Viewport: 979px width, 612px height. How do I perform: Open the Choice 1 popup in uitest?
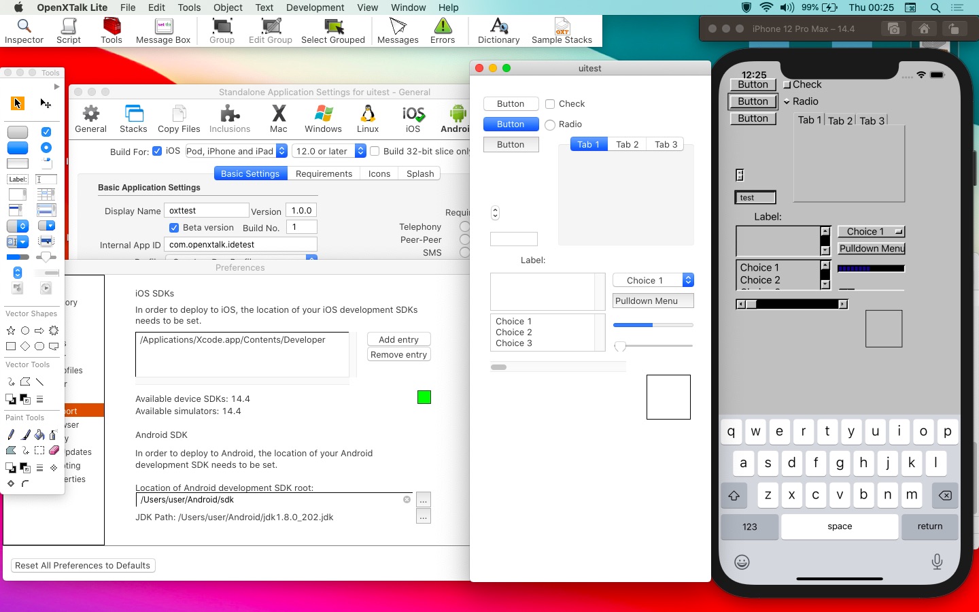pyautogui.click(x=653, y=280)
